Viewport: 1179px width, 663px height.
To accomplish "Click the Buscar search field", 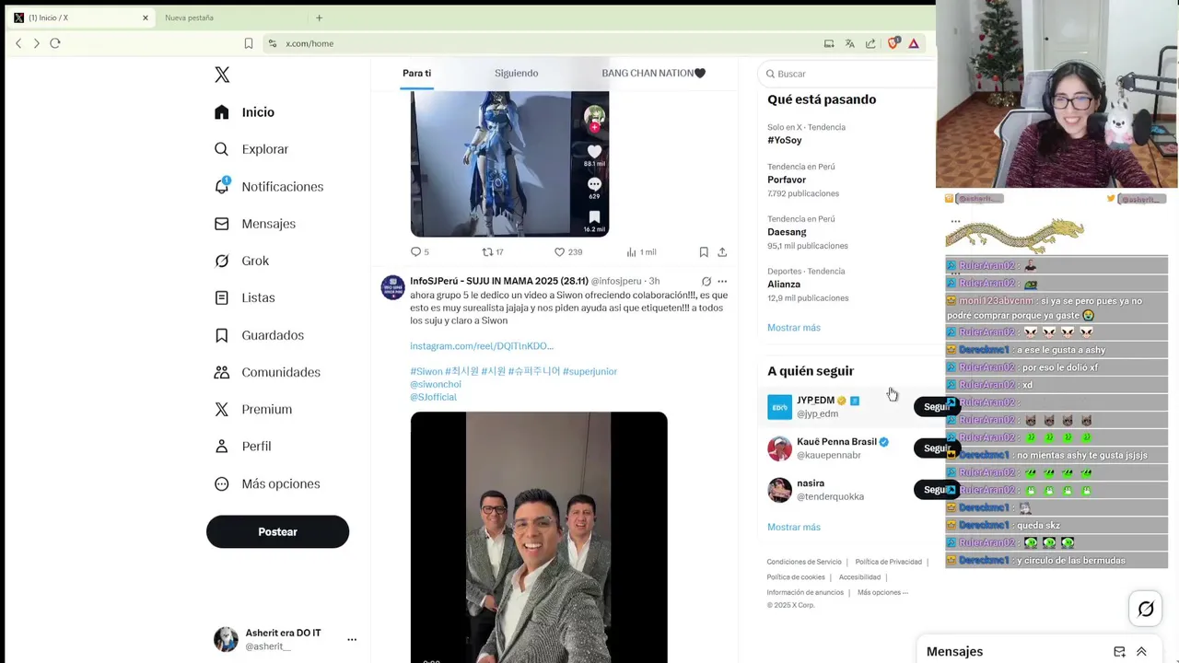I will 847,74.
